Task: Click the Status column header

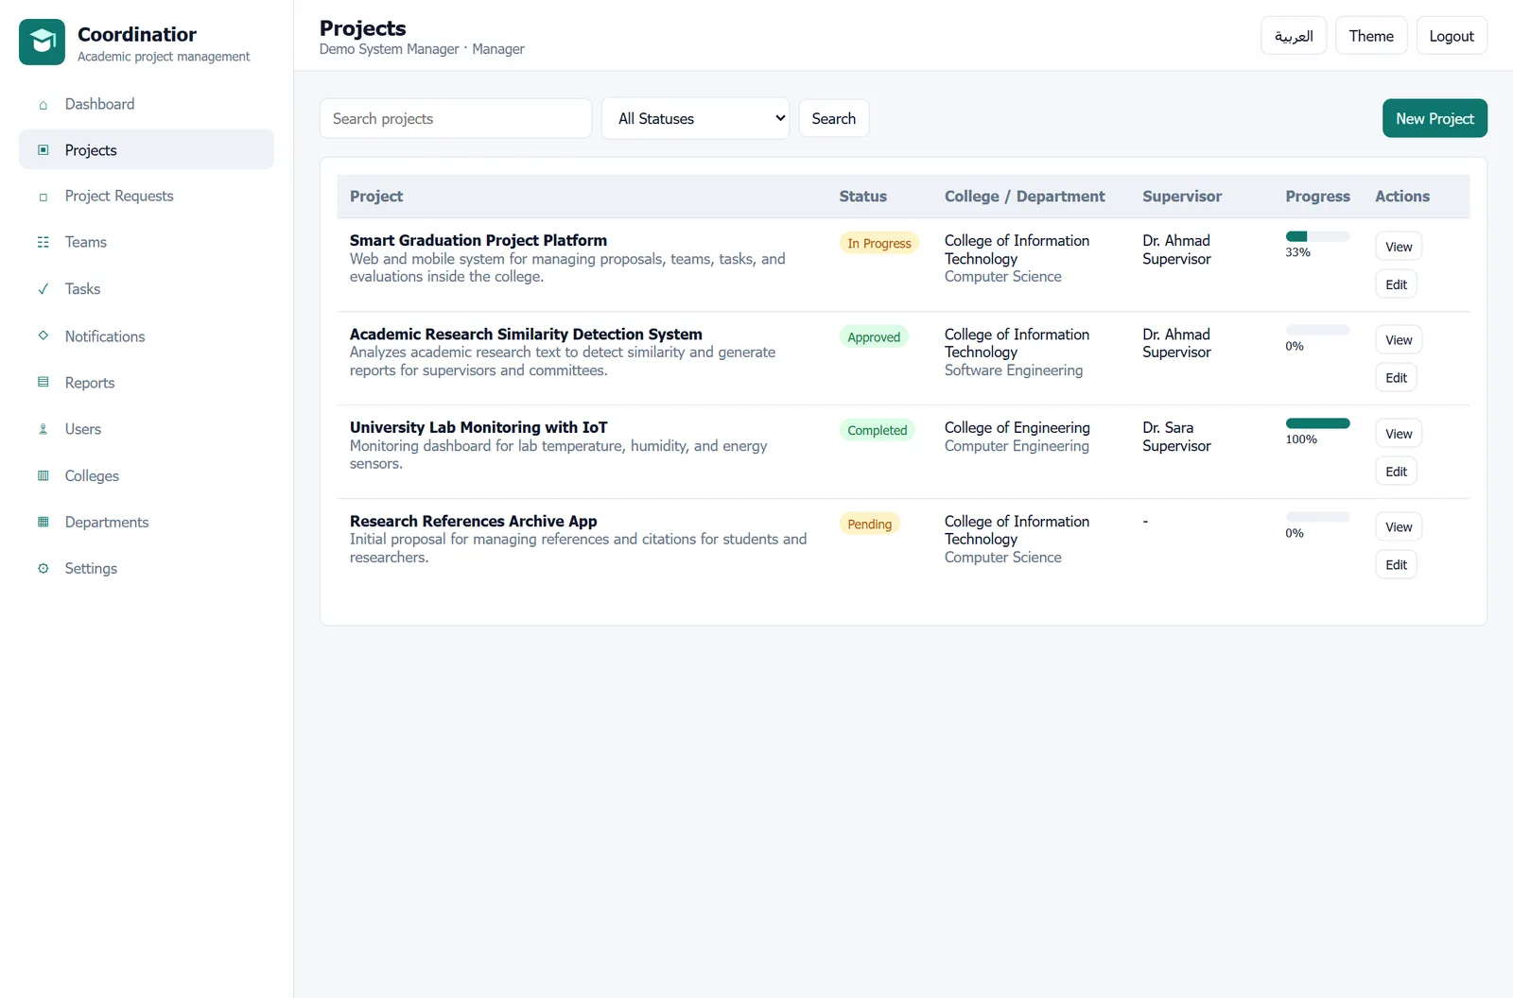Action: [x=862, y=197]
